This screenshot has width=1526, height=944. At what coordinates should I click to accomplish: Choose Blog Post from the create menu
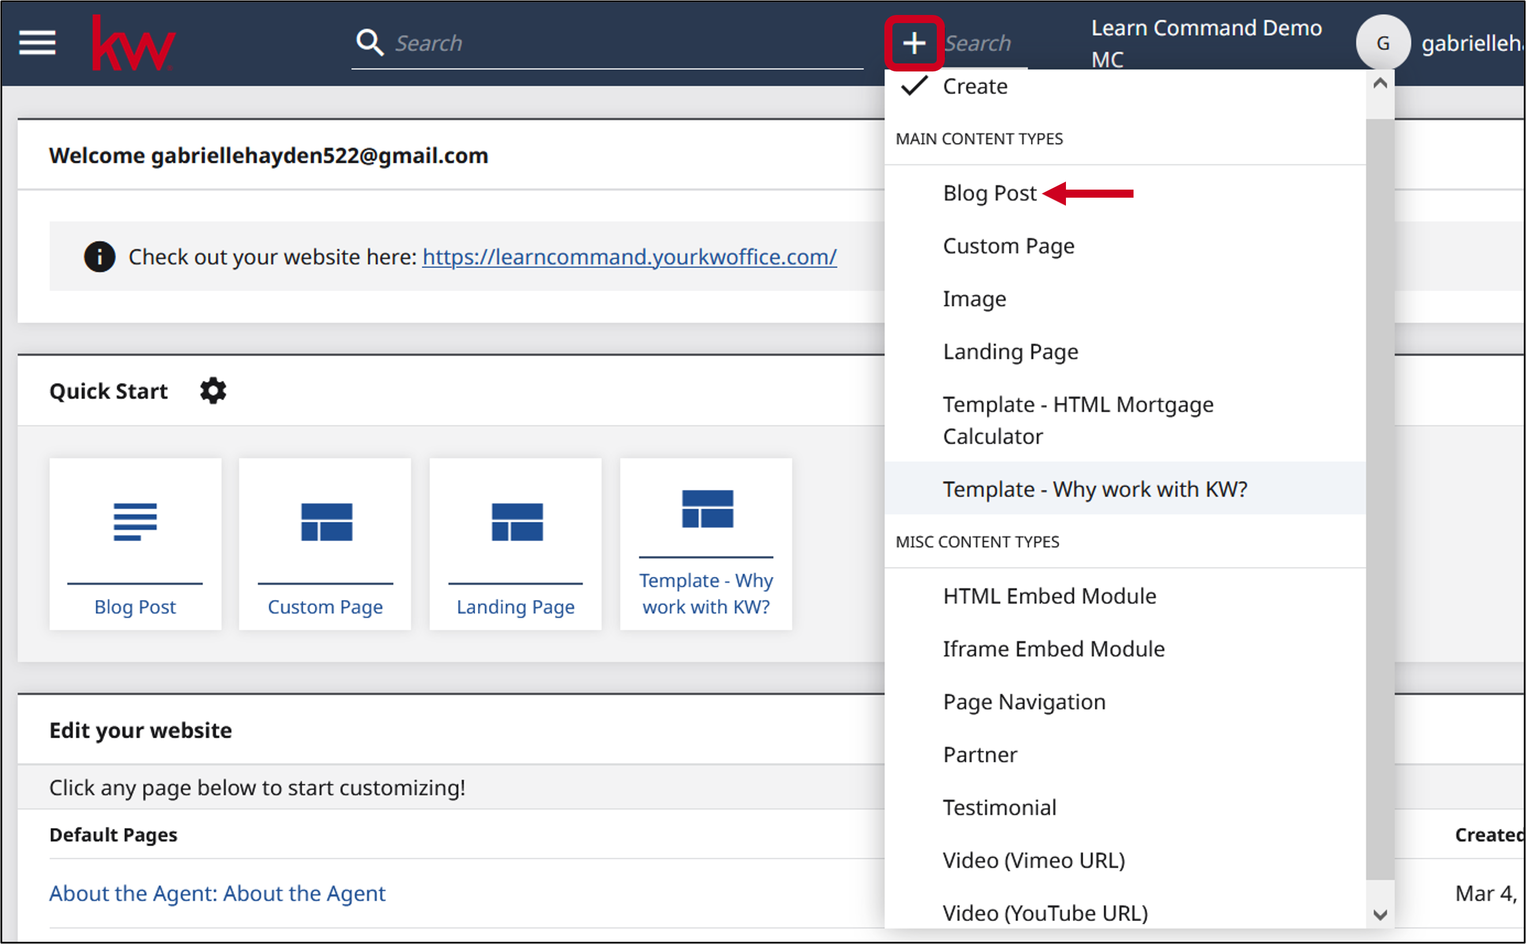[1125, 194]
